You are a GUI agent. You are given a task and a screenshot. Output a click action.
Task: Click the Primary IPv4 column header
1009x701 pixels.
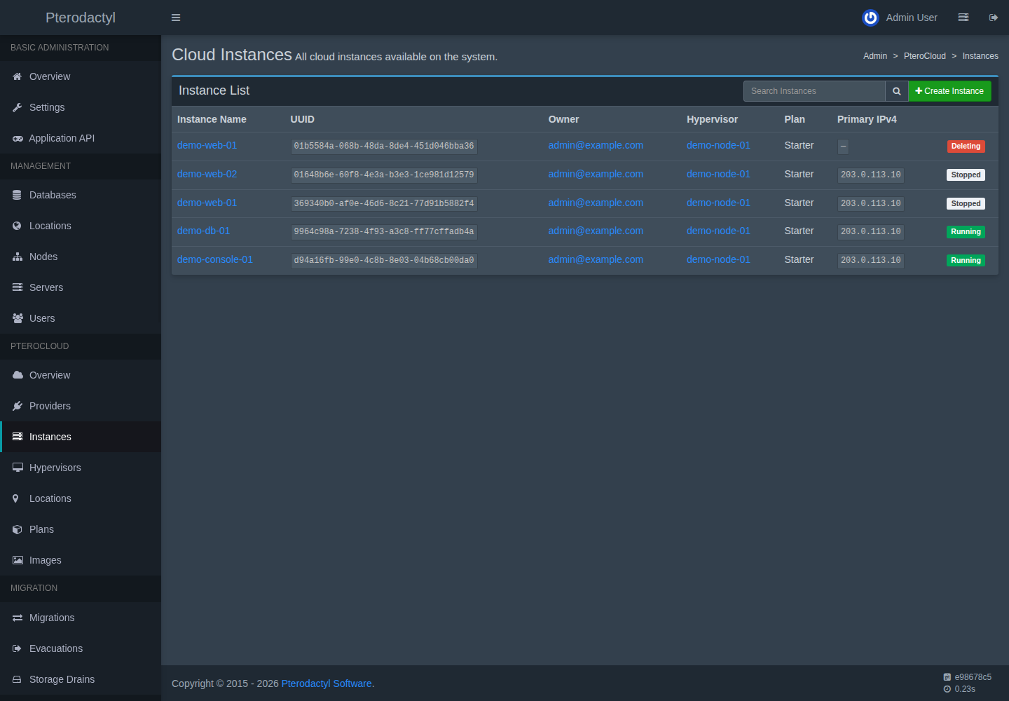(867, 119)
